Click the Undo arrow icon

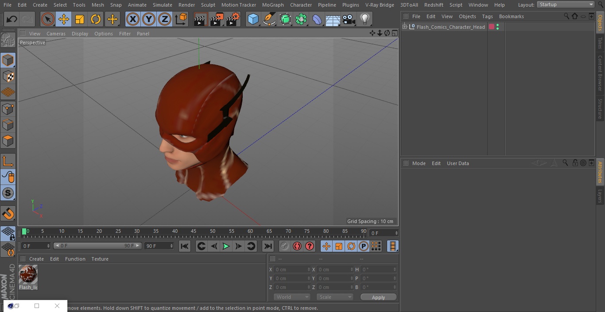pyautogui.click(x=12, y=19)
